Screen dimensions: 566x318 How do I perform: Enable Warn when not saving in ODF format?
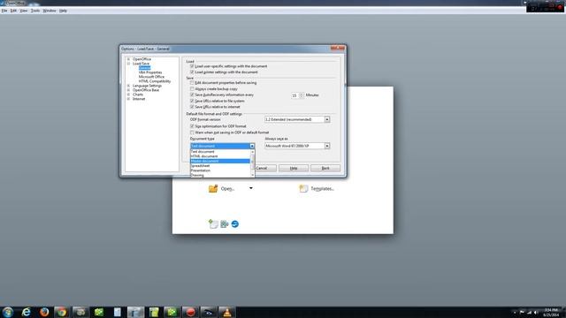(192, 132)
